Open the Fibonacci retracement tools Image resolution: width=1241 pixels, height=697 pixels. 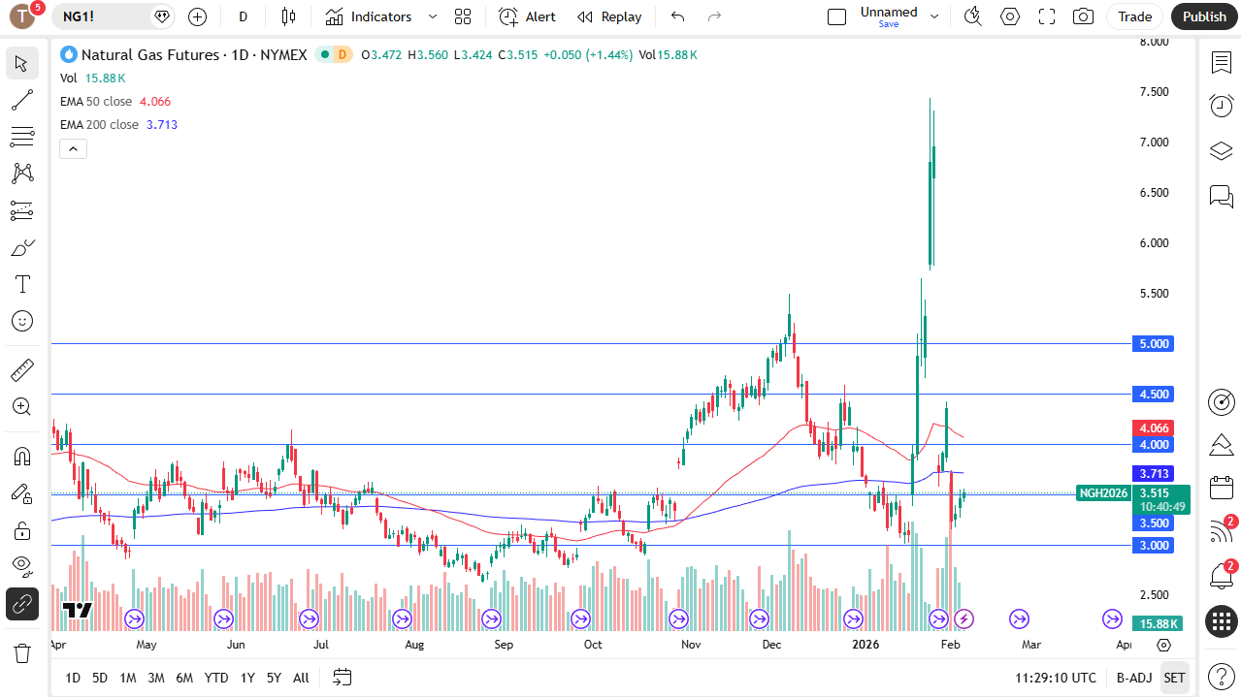(x=21, y=137)
